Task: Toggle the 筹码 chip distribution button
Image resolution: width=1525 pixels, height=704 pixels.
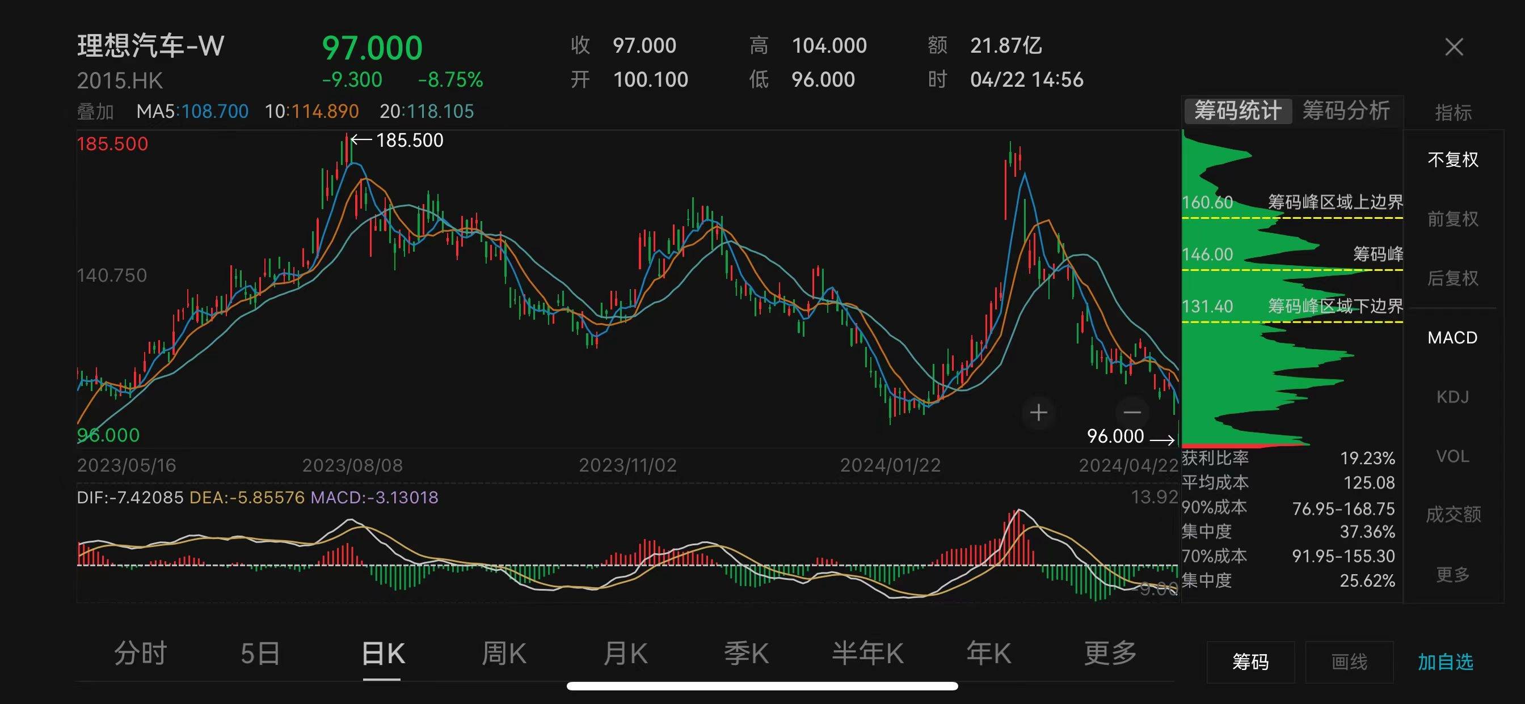Action: 1250,662
